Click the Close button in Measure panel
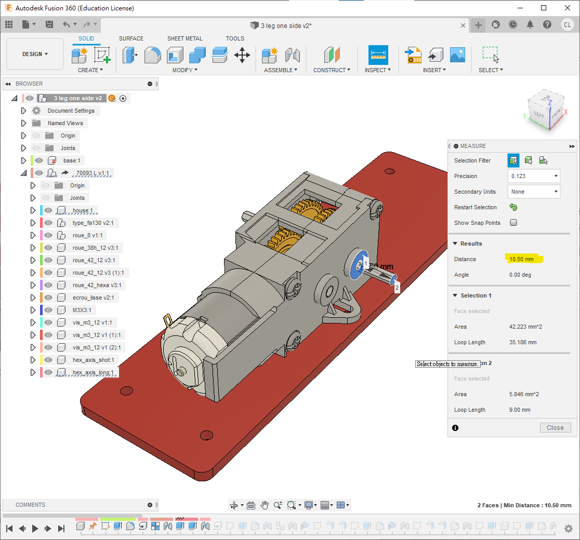The height and width of the screenshot is (540, 580). tap(555, 428)
